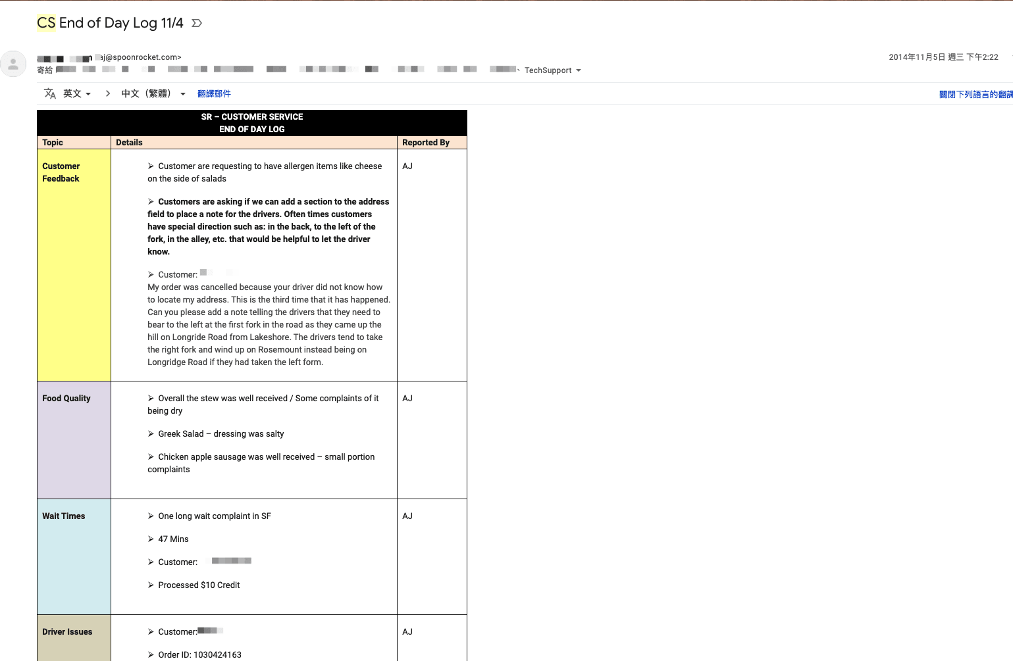Expand recipient details arrow after TechSupport
This screenshot has width=1013, height=661.
[x=579, y=70]
